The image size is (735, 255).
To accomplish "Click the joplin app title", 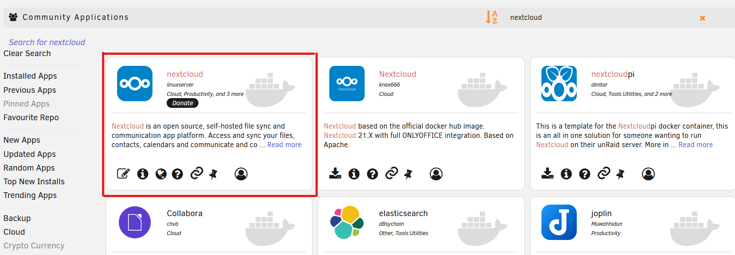I will tap(601, 213).
